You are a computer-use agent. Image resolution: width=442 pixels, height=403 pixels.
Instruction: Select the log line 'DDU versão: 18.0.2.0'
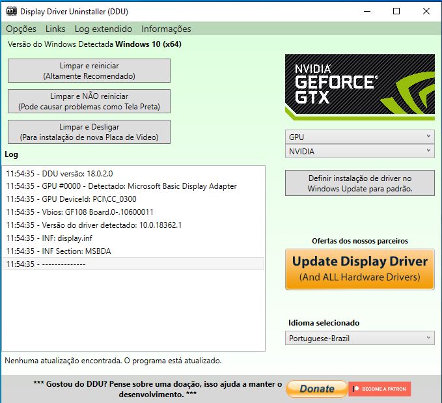coord(133,173)
